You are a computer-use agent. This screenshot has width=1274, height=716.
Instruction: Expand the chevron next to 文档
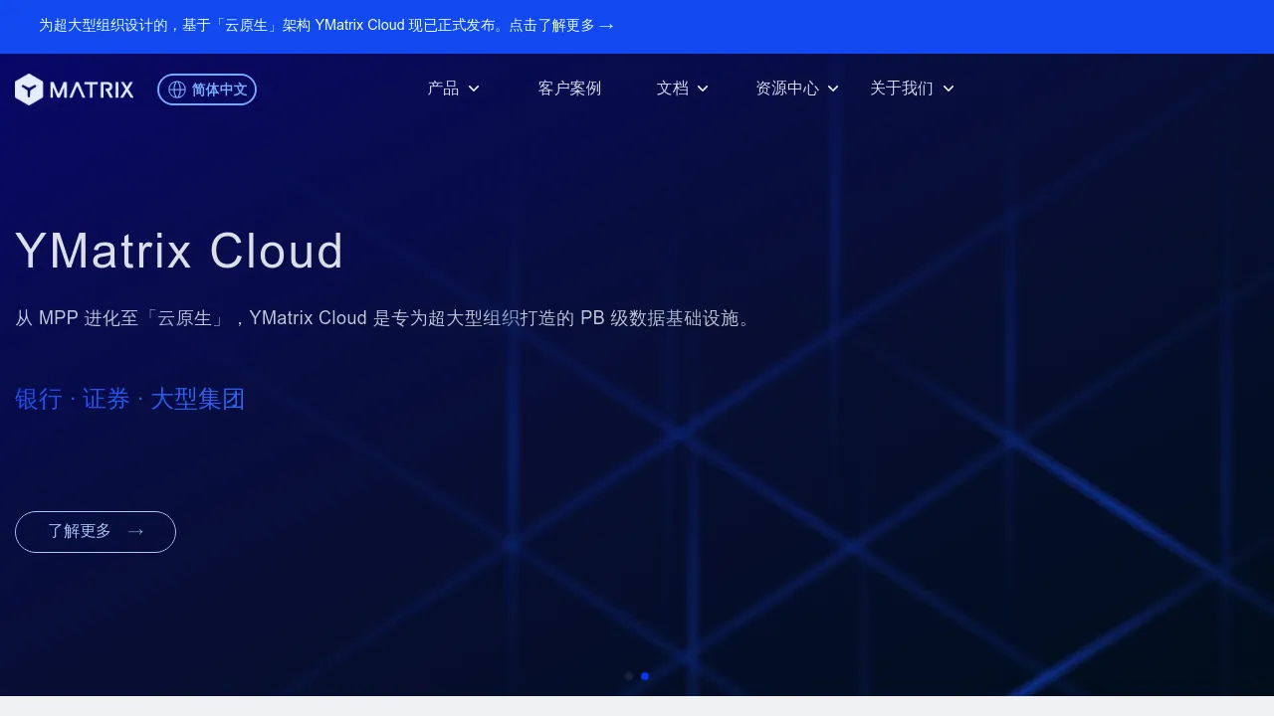click(x=703, y=89)
